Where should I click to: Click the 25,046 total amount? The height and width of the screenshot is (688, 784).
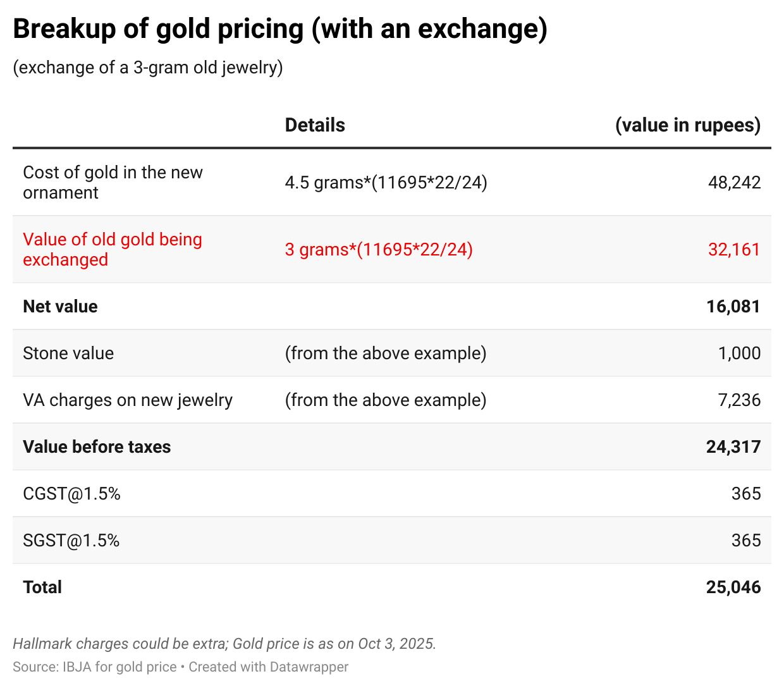733,587
